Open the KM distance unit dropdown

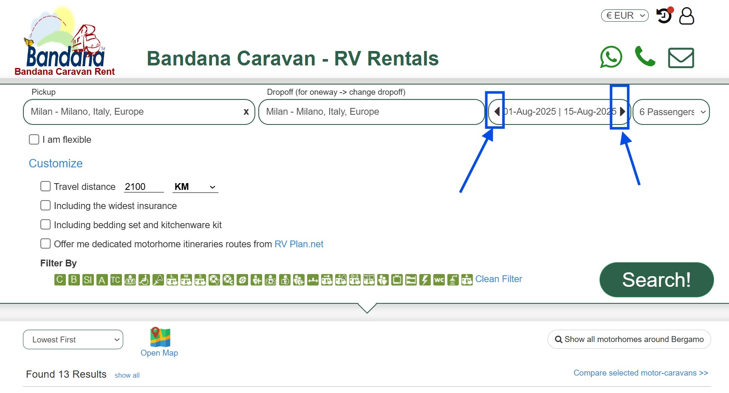point(195,187)
